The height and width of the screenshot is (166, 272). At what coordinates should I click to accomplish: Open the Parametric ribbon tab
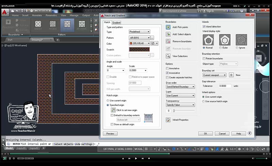point(51,15)
